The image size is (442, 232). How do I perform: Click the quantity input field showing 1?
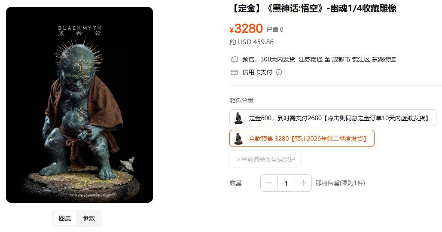pos(286,183)
